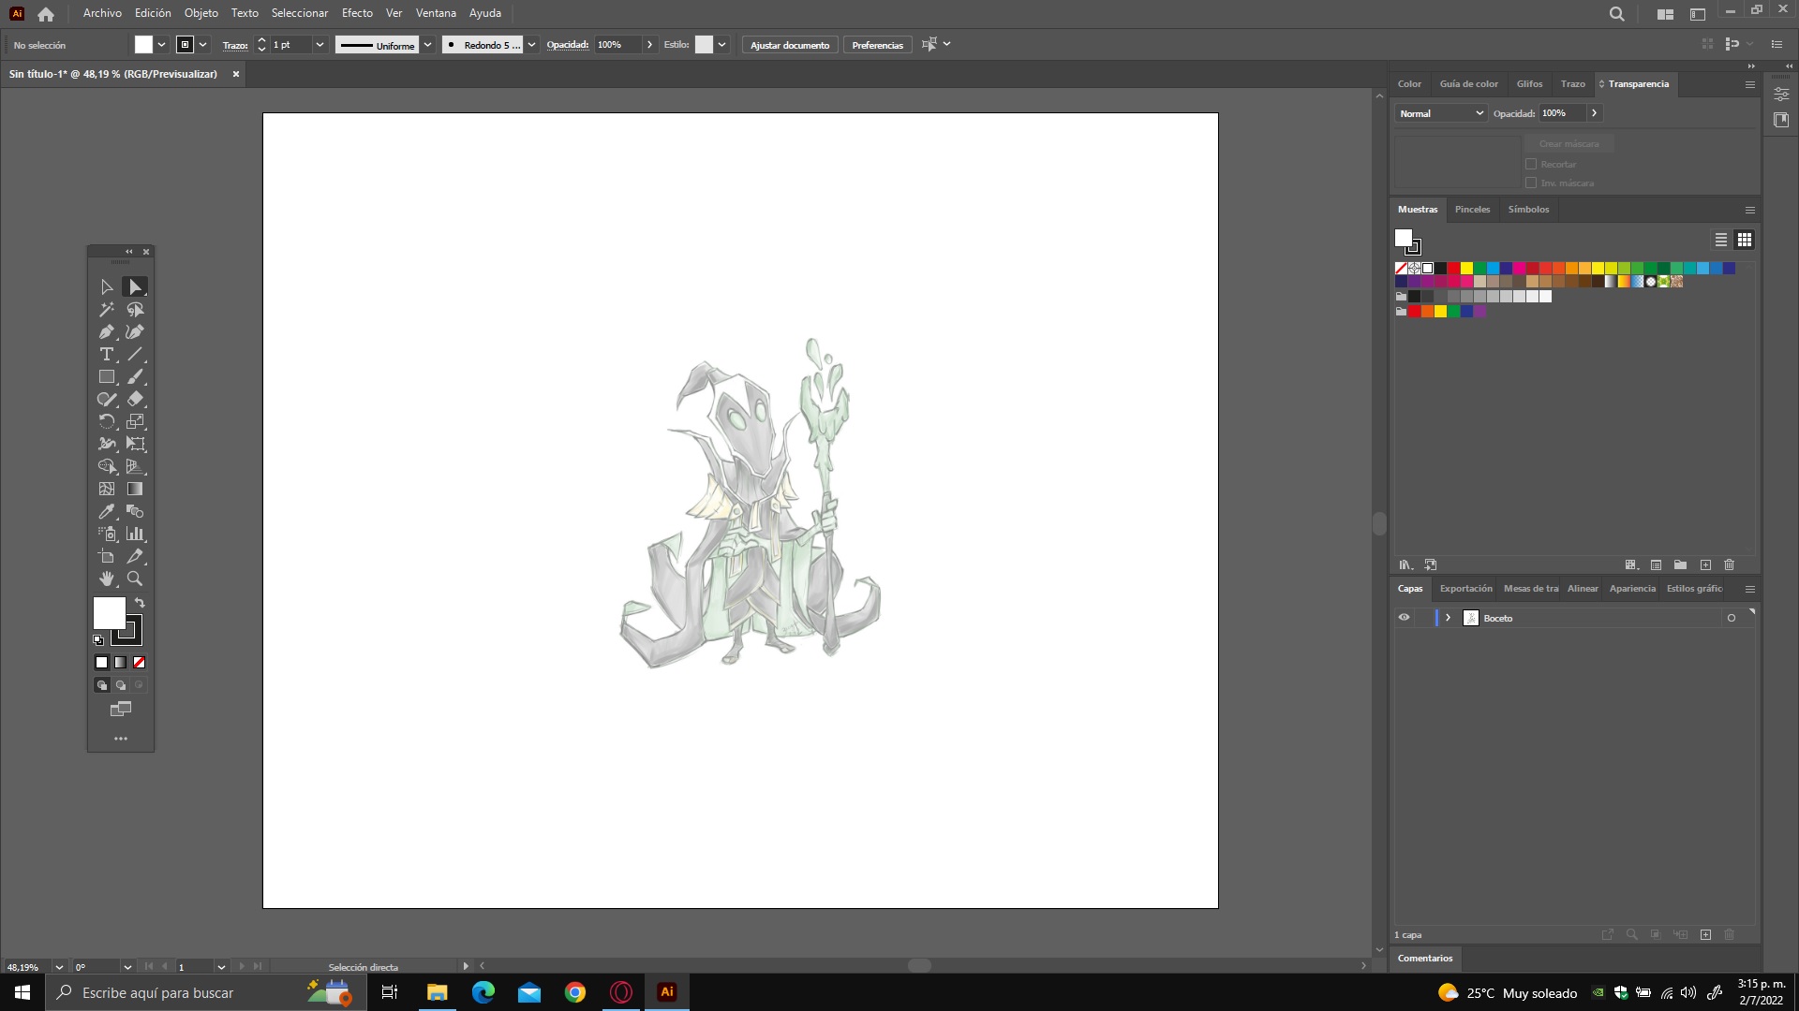1799x1011 pixels.
Task: Click the Ajustar documento button
Action: (x=790, y=45)
